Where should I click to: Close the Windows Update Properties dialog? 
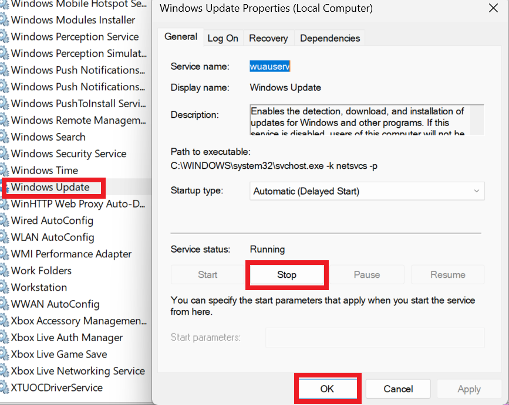click(493, 8)
